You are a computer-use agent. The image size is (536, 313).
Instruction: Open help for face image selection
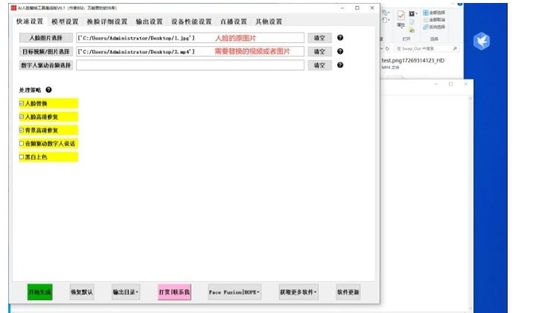[x=339, y=38]
